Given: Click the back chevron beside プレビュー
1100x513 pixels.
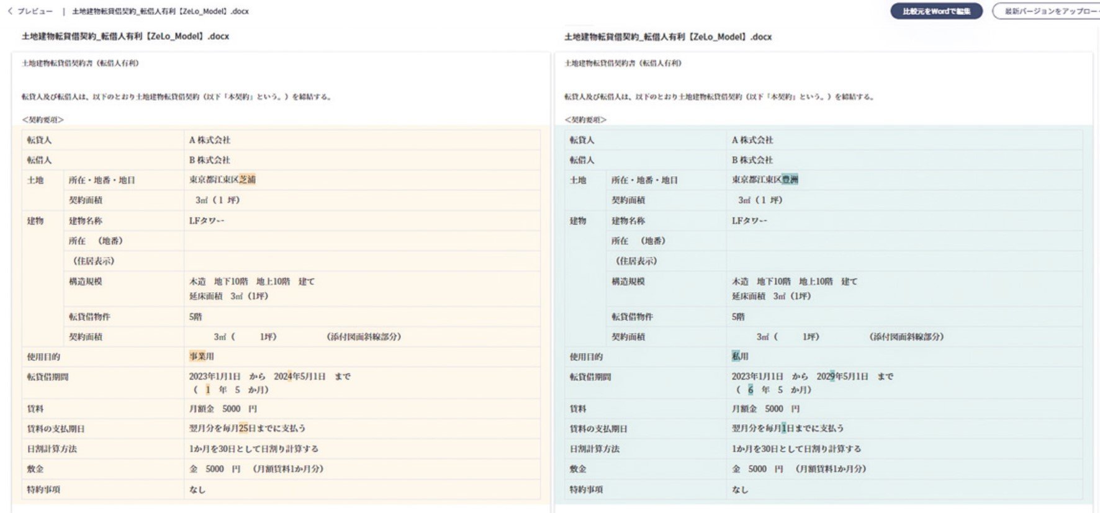Looking at the screenshot, I should point(10,11).
